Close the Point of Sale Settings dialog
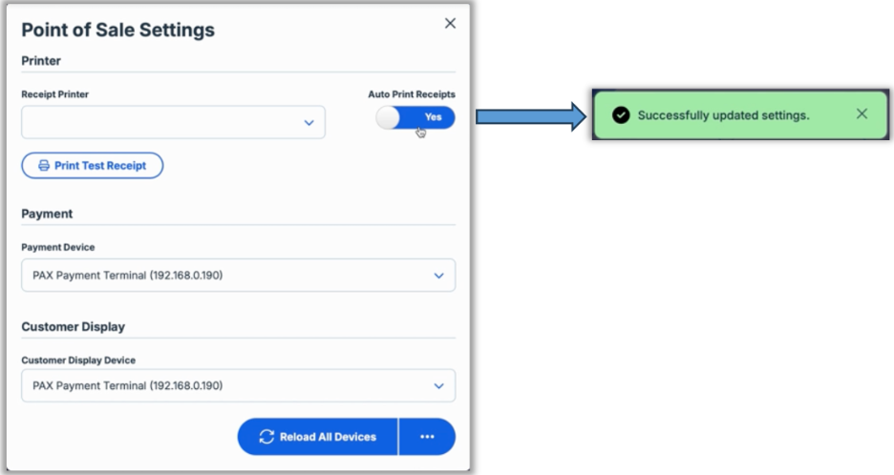This screenshot has width=894, height=475. pyautogui.click(x=450, y=24)
